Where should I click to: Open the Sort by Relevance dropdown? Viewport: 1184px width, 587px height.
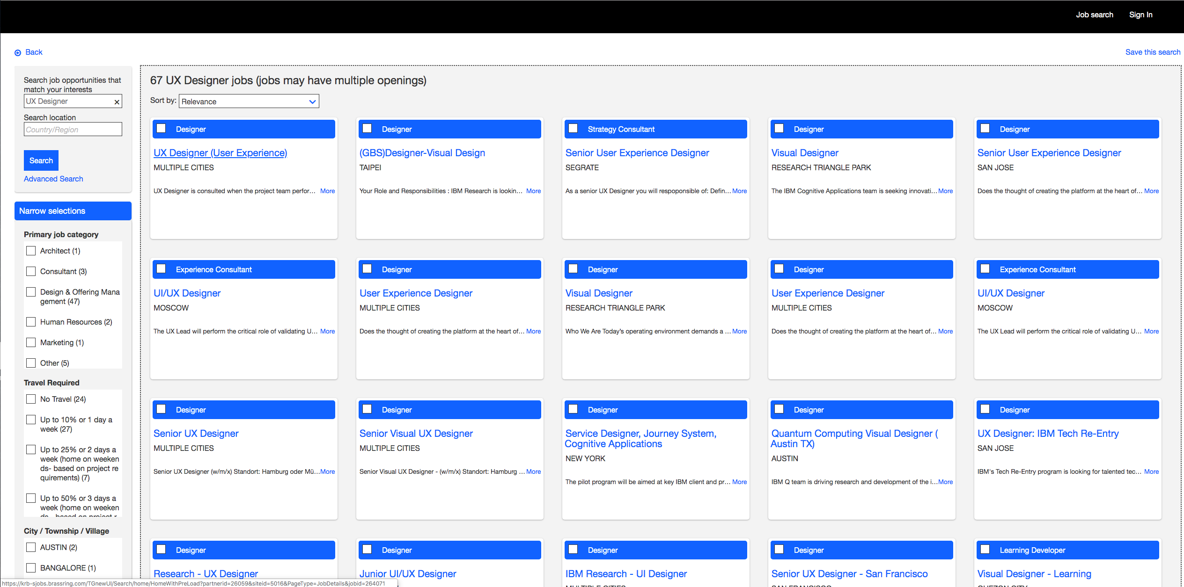click(x=249, y=101)
